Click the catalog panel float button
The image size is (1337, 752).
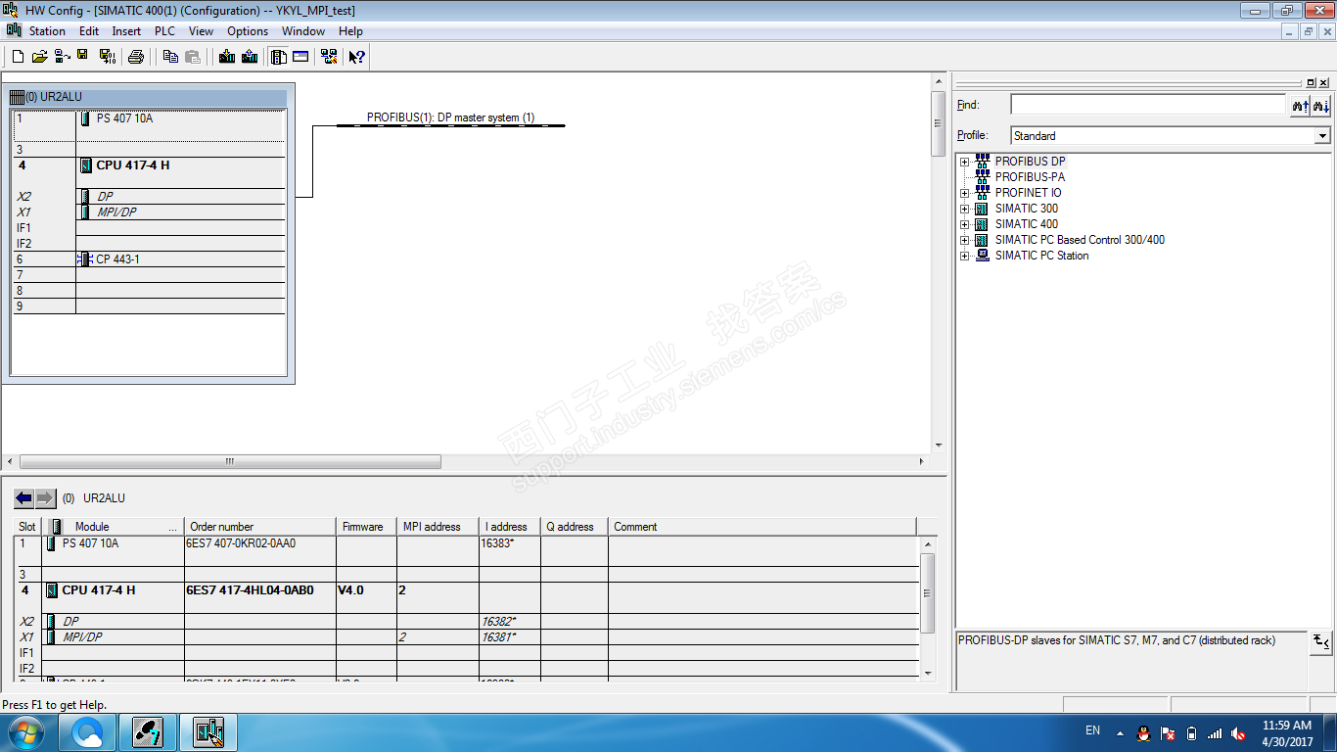[1312, 83]
